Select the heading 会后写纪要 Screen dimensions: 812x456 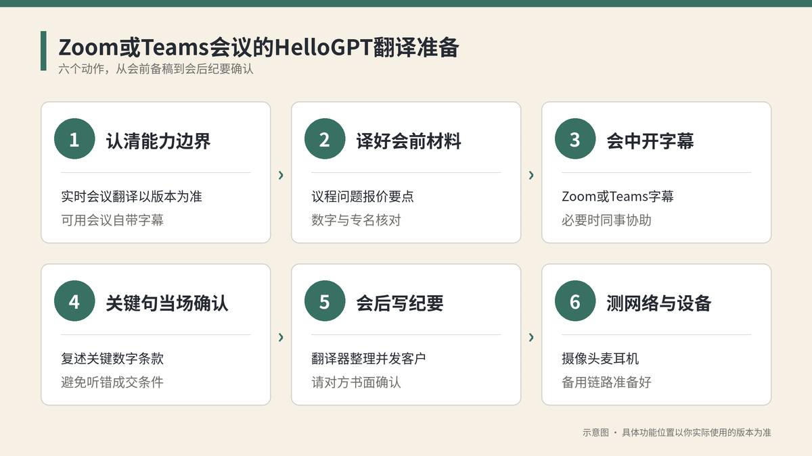click(x=400, y=303)
